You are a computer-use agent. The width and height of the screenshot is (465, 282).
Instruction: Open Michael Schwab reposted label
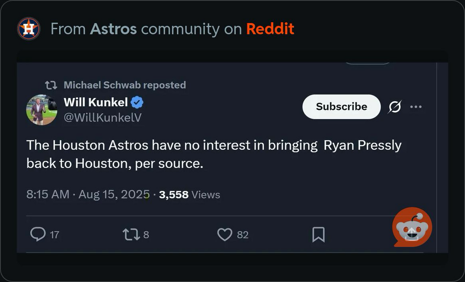coord(125,85)
